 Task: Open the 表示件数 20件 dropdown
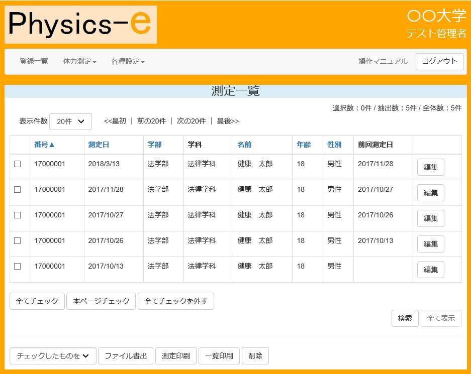click(x=70, y=121)
